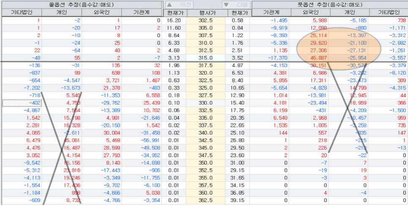408x206 pixels.
Task: Click the 행사가 strike price column header
Action: 207,13
